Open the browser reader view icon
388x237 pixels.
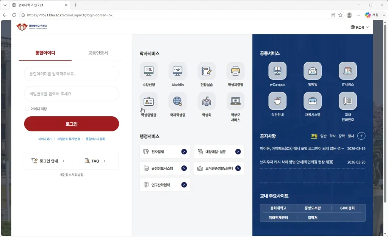click(x=333, y=15)
